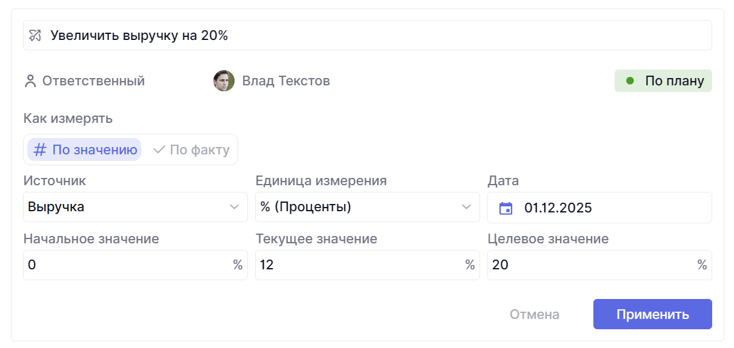The width and height of the screenshot is (734, 348).
Task: Open the Источник dropdown showing Выручка
Action: pos(135,208)
